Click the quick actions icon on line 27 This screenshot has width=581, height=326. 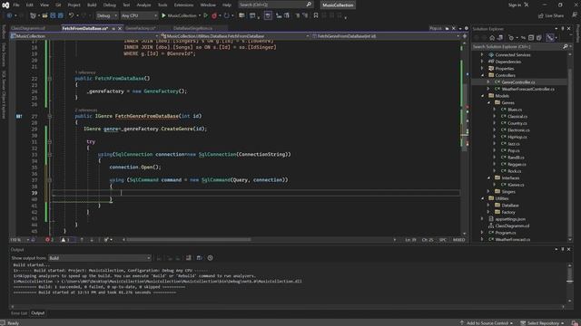19,116
